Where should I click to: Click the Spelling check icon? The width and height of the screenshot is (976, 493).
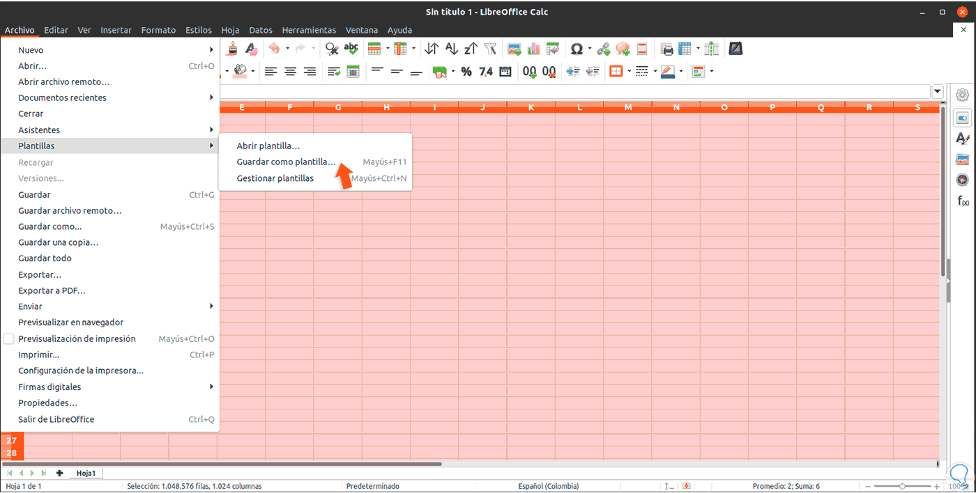pos(351,49)
